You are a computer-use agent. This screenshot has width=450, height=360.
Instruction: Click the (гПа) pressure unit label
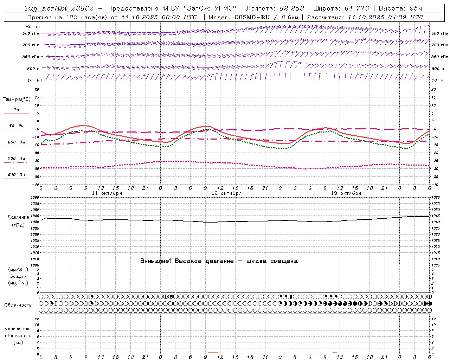point(18,225)
